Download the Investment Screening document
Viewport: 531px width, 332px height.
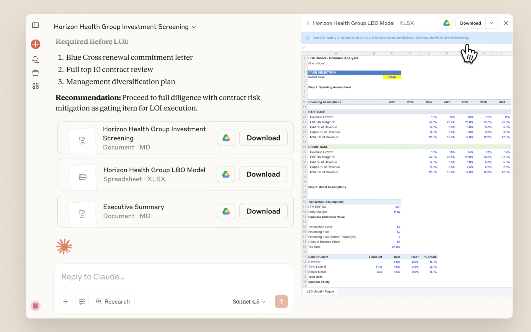pos(263,138)
